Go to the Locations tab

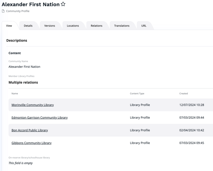coord(73,26)
